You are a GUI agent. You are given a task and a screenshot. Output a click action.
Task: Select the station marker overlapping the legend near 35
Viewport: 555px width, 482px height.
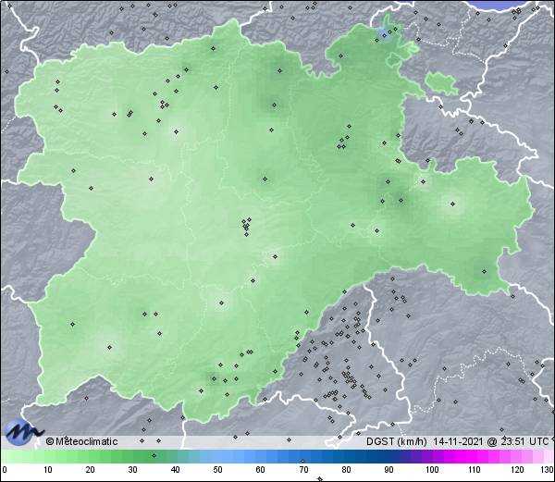(x=154, y=455)
